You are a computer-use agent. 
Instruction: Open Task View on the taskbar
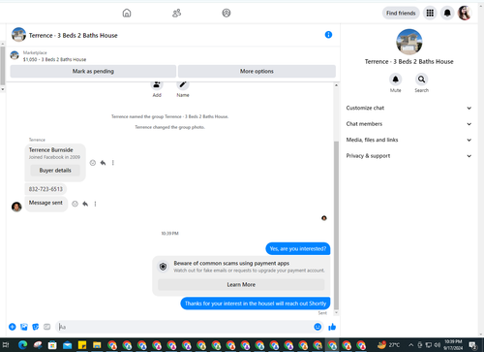click(6, 345)
